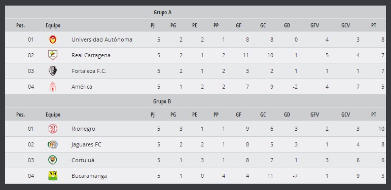The height and width of the screenshot is (190, 391).
Task: Open the Universidad Autónoma team name
Action: pyautogui.click(x=102, y=40)
